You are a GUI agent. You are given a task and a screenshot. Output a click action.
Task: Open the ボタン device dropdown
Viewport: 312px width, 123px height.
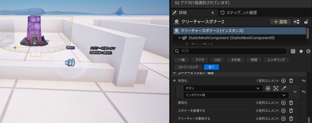pyautogui.click(x=223, y=88)
